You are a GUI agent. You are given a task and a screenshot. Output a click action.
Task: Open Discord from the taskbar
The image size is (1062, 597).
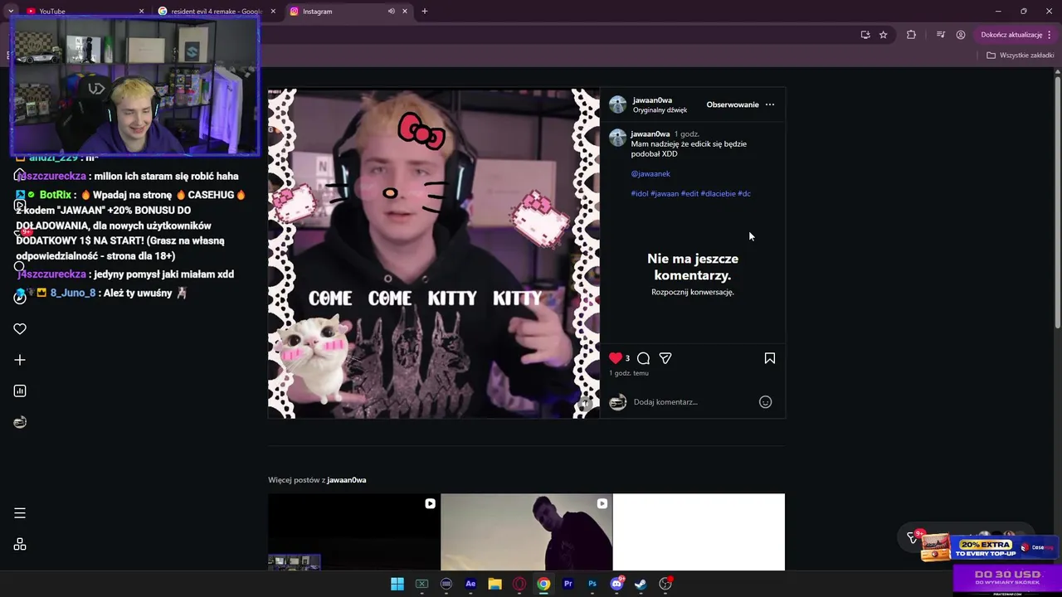[x=616, y=584]
